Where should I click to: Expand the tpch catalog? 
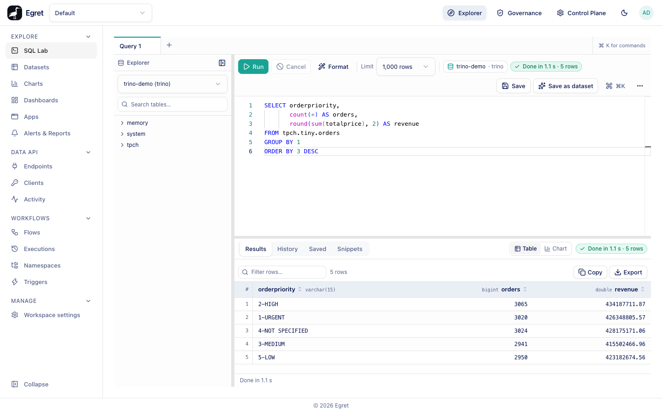172,145
